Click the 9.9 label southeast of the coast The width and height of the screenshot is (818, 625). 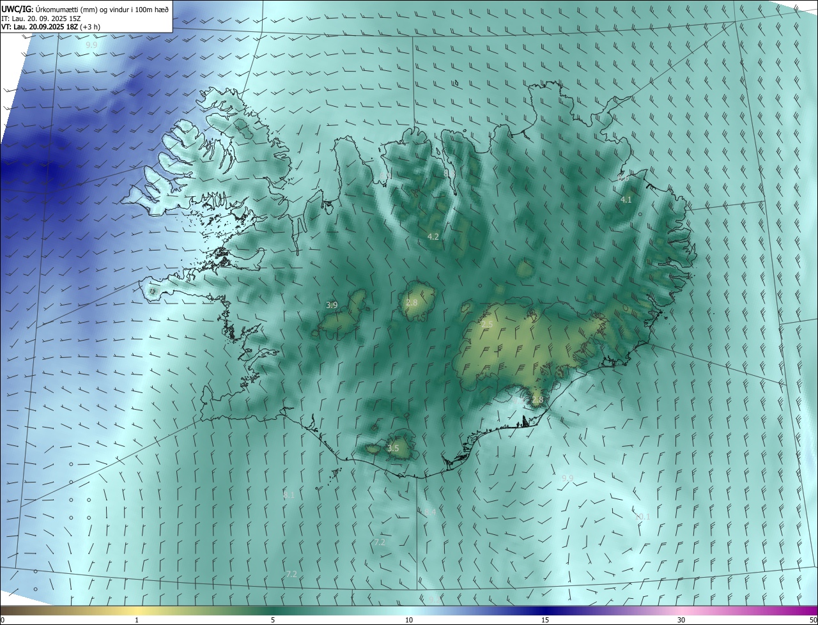pyautogui.click(x=567, y=479)
